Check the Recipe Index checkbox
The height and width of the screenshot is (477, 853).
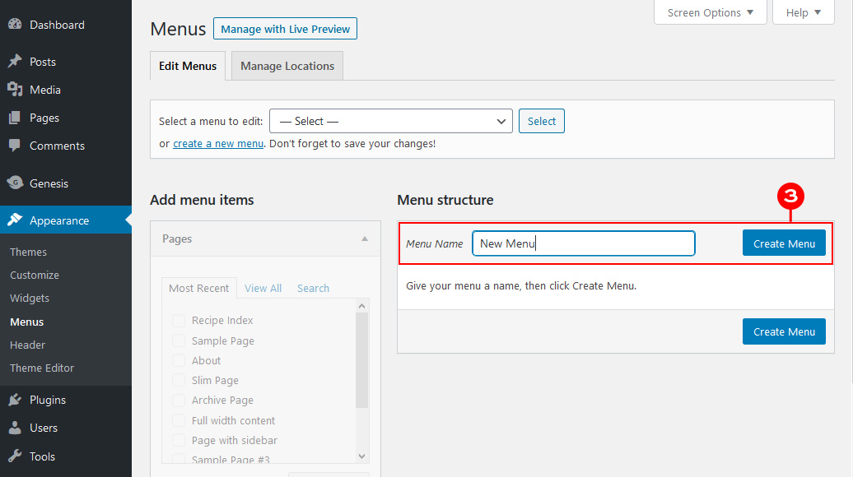(x=179, y=321)
